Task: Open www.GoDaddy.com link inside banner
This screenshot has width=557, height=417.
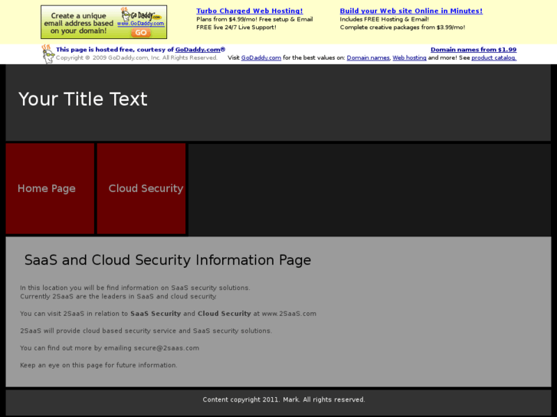Action: pyautogui.click(x=141, y=24)
